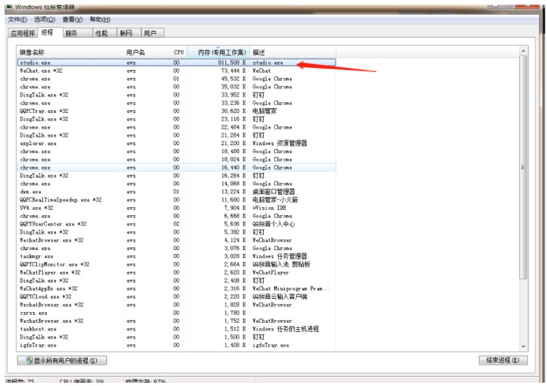Select the dwm.exe process row
Image resolution: width=547 pixels, height=386 pixels.
tap(176, 191)
